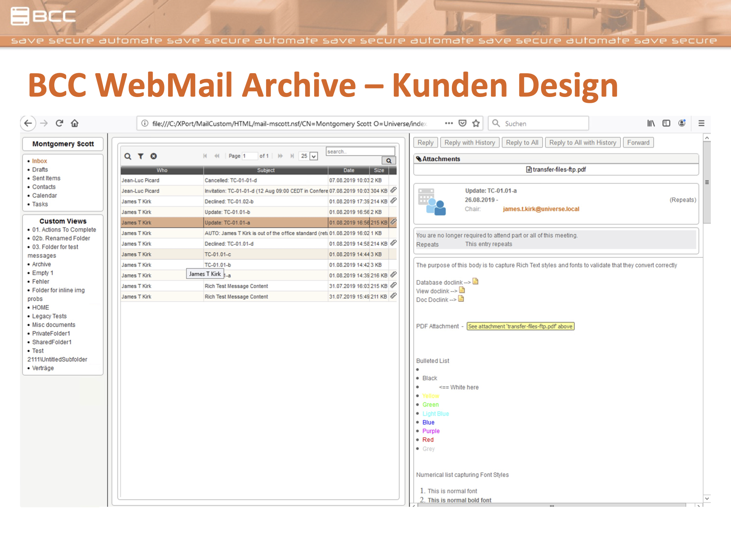Sort mail list by the Size column
The width and height of the screenshot is (731, 548).
point(379,170)
